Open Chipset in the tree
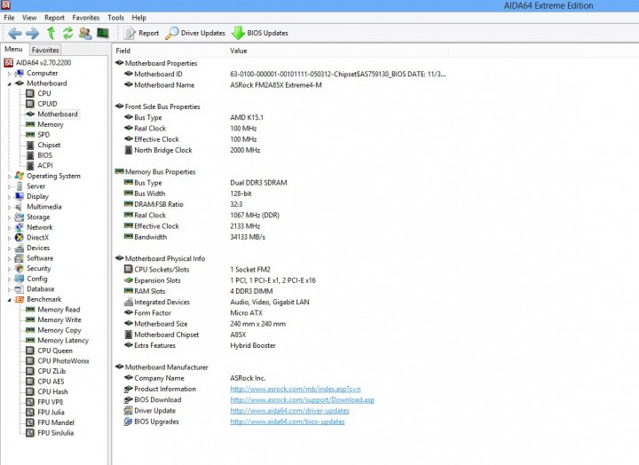The width and height of the screenshot is (639, 465). 49,145
